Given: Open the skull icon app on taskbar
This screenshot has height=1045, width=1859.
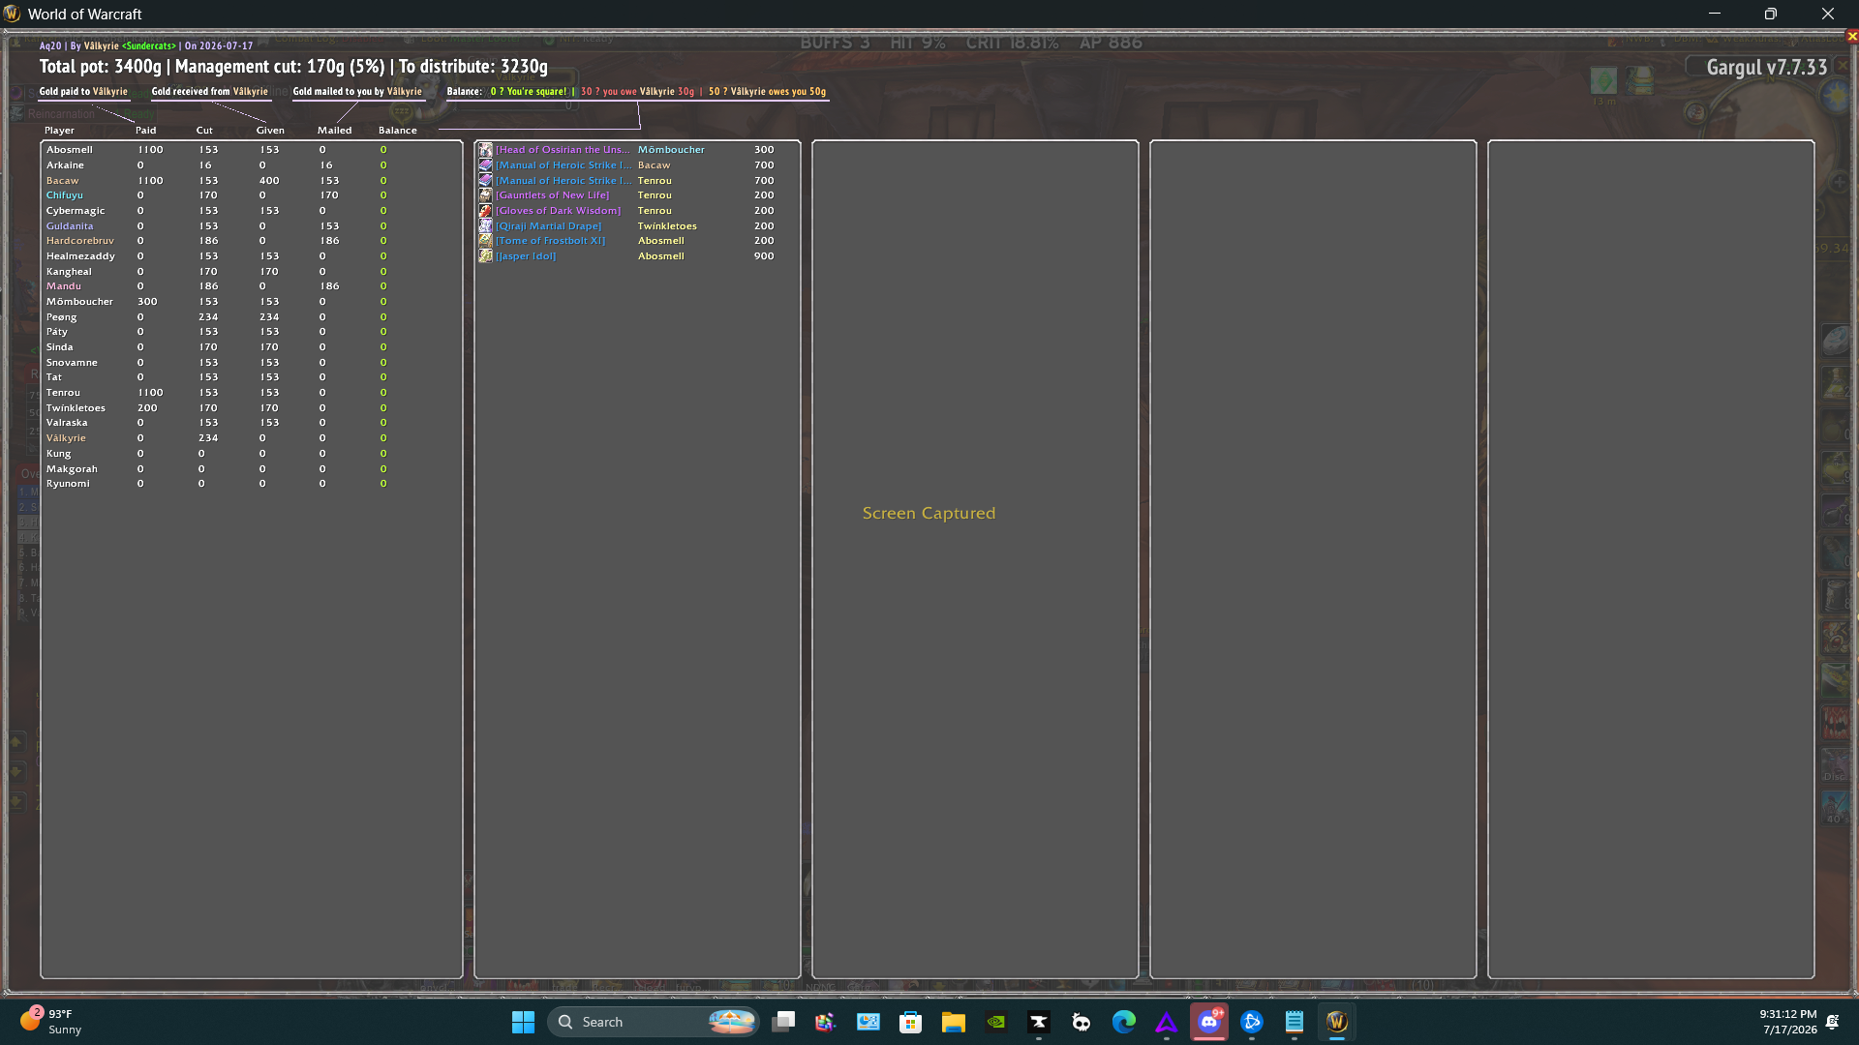Looking at the screenshot, I should pyautogui.click(x=1082, y=1022).
